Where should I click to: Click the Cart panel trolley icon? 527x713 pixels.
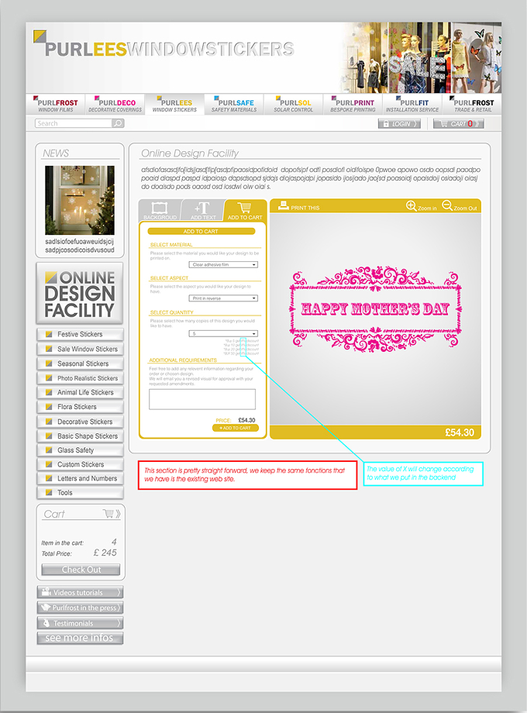pyautogui.click(x=108, y=513)
